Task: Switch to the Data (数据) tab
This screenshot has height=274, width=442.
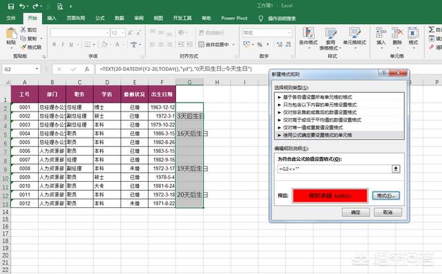Action: [119, 19]
